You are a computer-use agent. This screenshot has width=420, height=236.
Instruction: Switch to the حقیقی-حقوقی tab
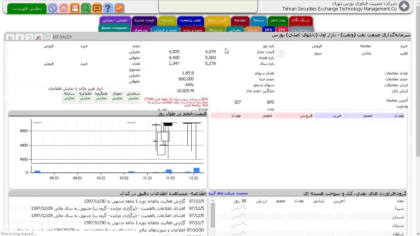[115, 20]
